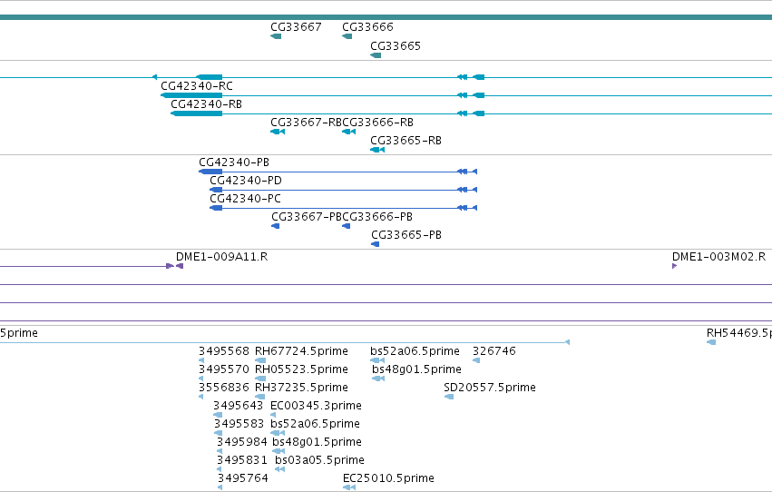This screenshot has width=772, height=492.
Task: Click the 3495570 EST label
Action: [x=224, y=369]
